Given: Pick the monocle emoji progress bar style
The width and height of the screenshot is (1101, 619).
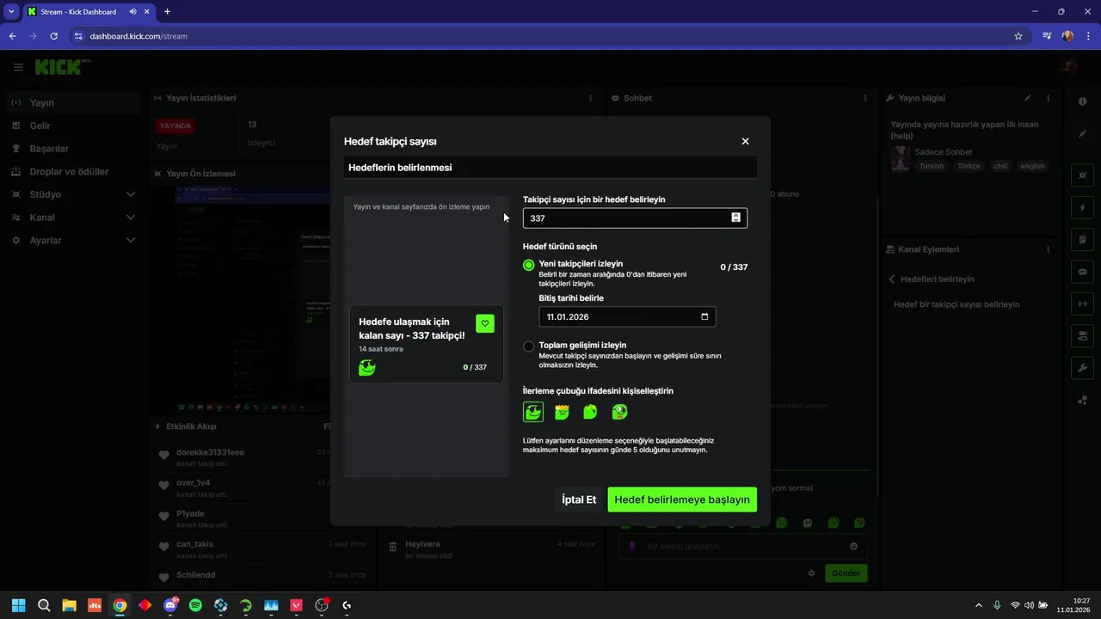Looking at the screenshot, I should 619,412.
